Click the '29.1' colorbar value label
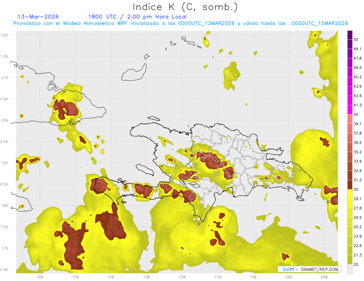This screenshot has width=364, height=281. pyautogui.click(x=358, y=199)
